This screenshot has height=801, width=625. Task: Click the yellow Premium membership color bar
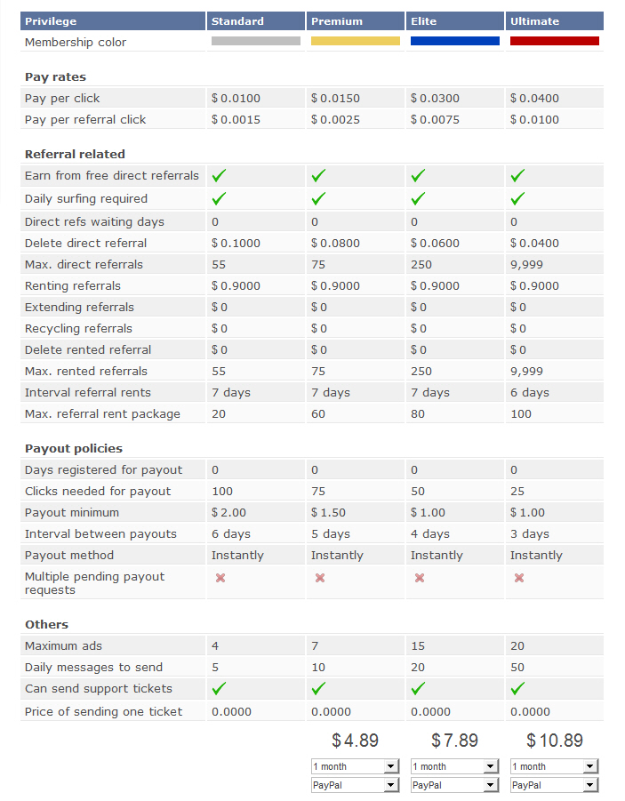[355, 41]
